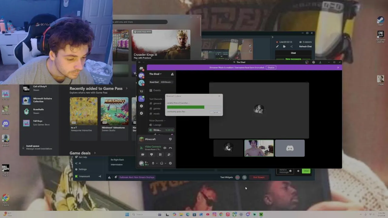Image resolution: width=388 pixels, height=218 pixels.
Task: Mute the microphone in Discord user panel
Action: pyautogui.click(x=153, y=163)
